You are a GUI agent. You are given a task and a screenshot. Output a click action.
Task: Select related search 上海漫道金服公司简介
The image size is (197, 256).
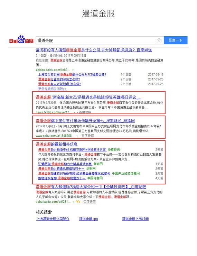tap(53, 219)
